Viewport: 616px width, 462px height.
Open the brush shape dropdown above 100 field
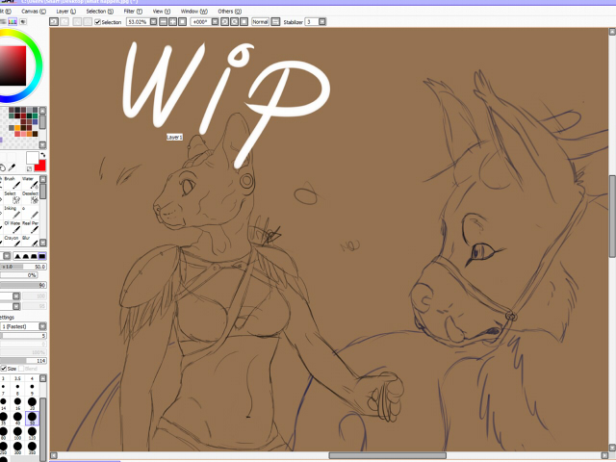(16, 295)
